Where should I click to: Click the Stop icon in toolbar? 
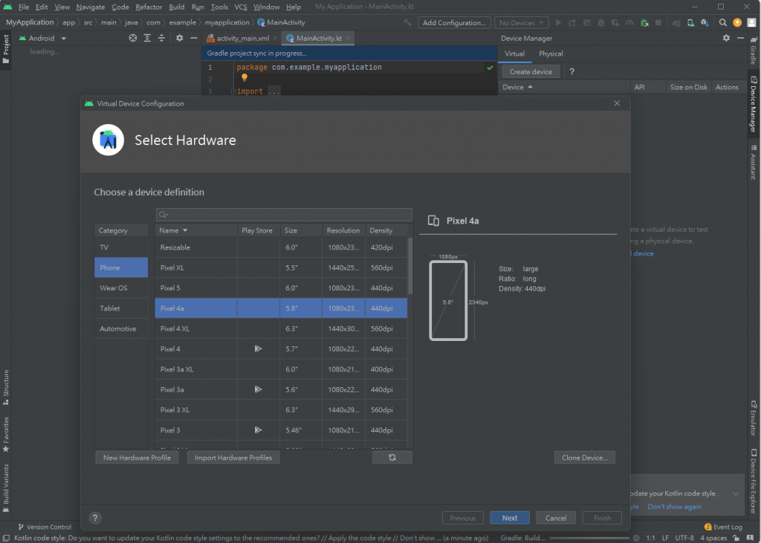(658, 23)
